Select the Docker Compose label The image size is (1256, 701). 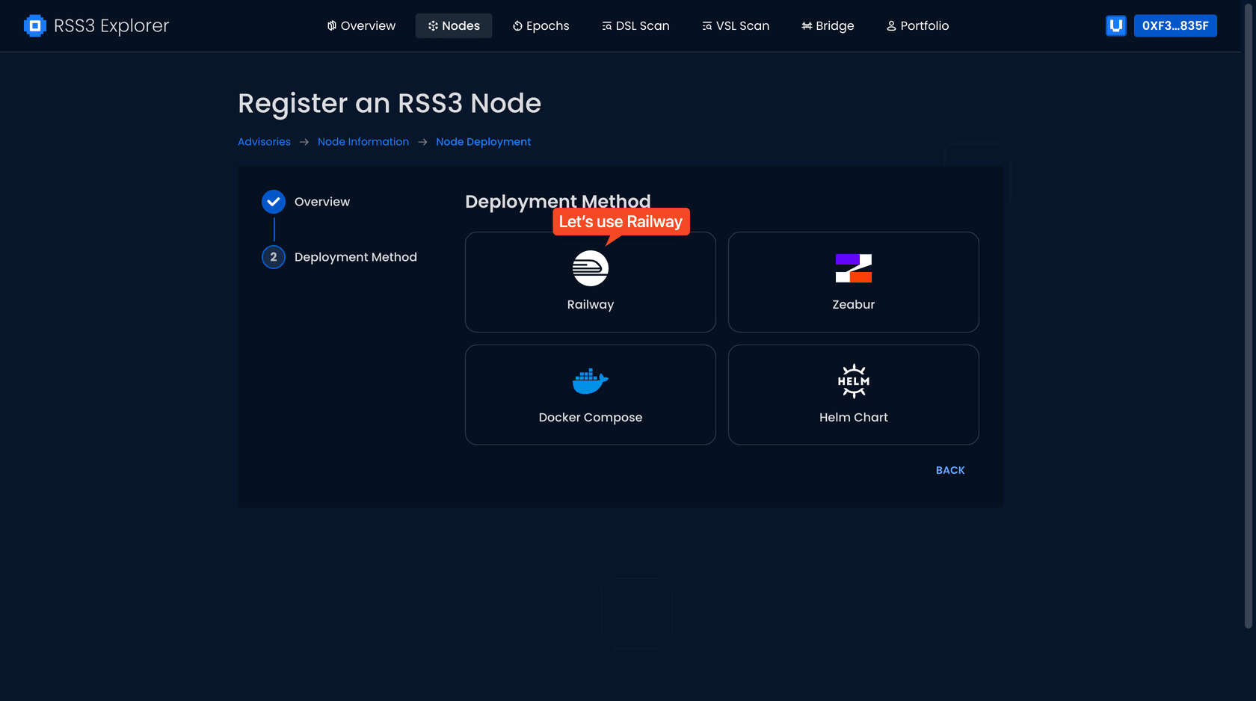[x=591, y=418]
